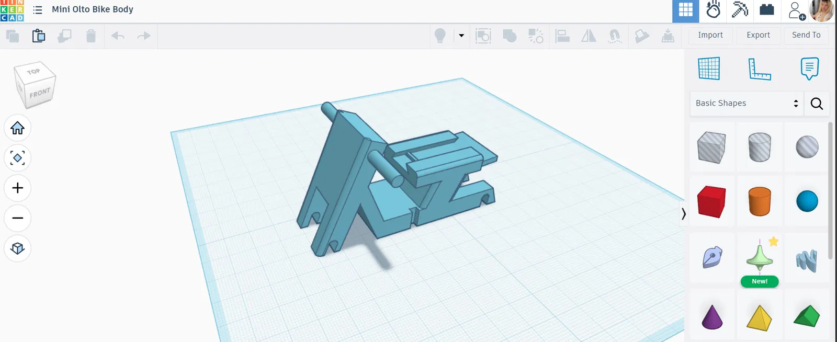Invite a collaborator with add-person icon

coord(796,10)
